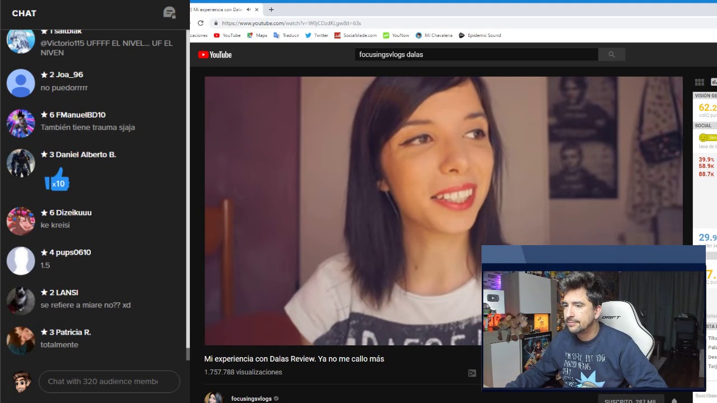Open the Socialblade.com bookmark

coord(356,35)
